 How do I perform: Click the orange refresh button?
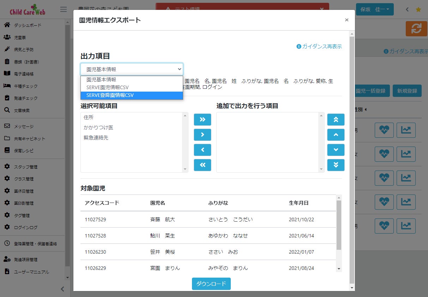(416, 29)
